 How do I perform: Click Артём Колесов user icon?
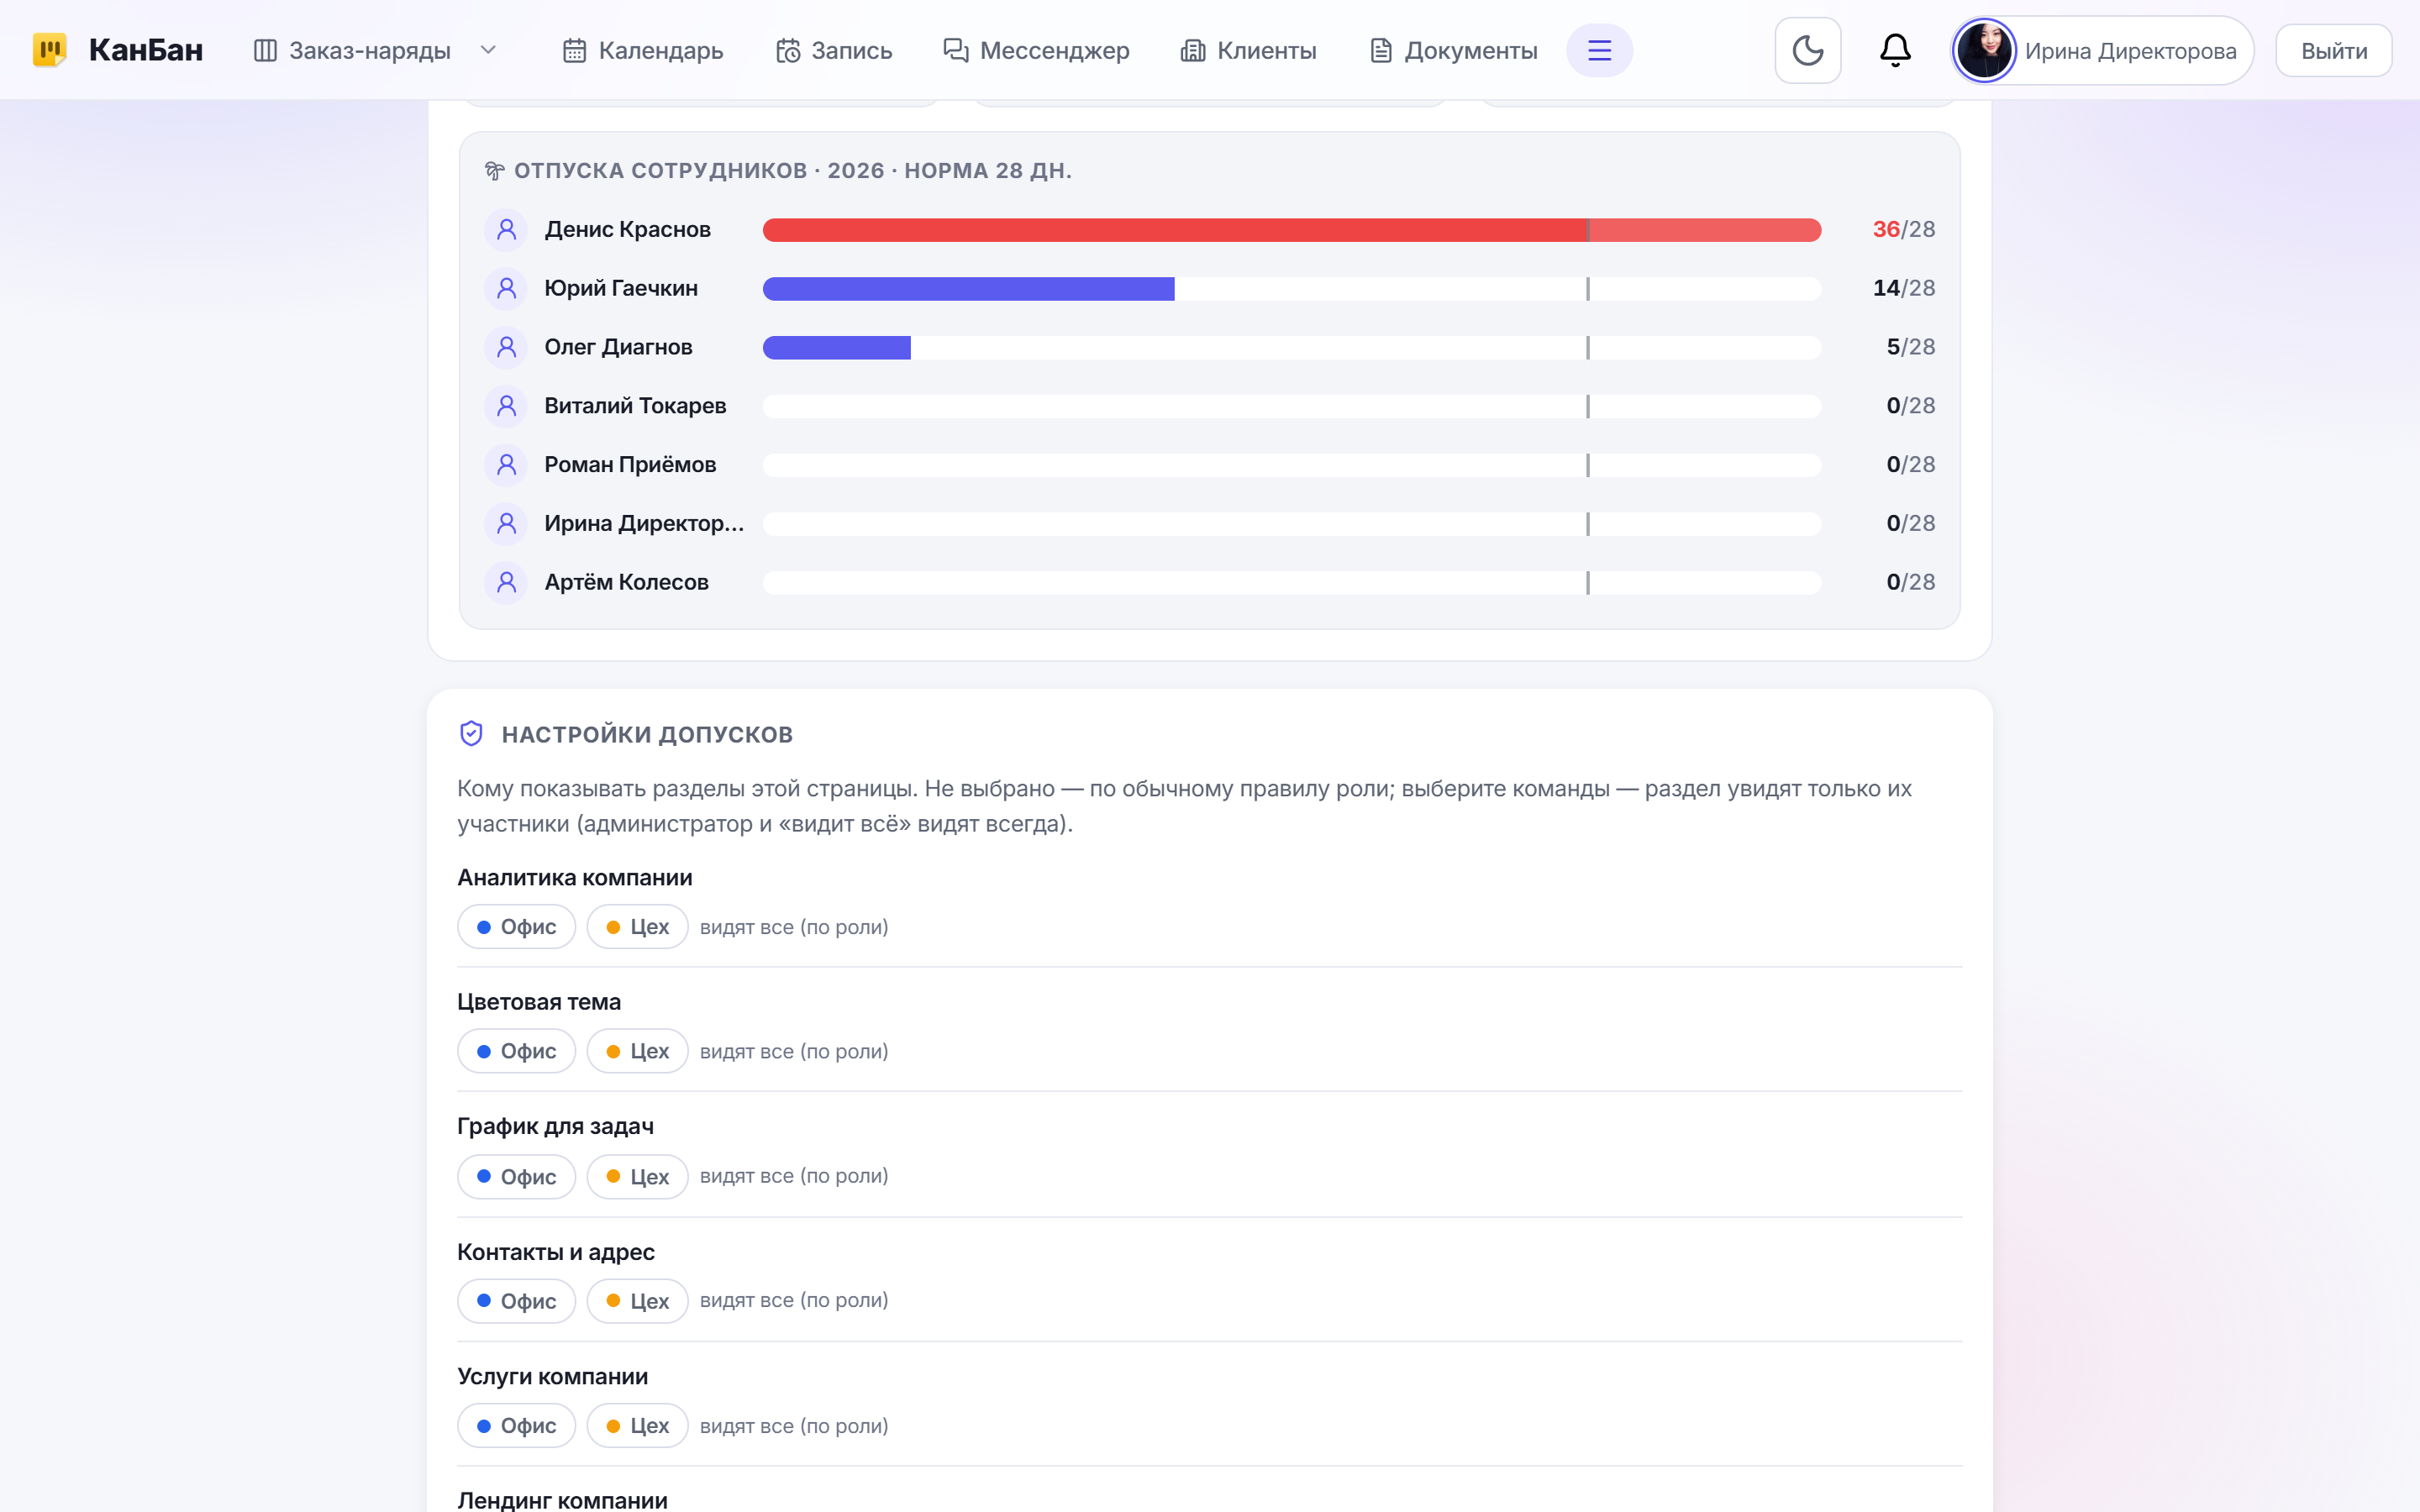(x=506, y=583)
